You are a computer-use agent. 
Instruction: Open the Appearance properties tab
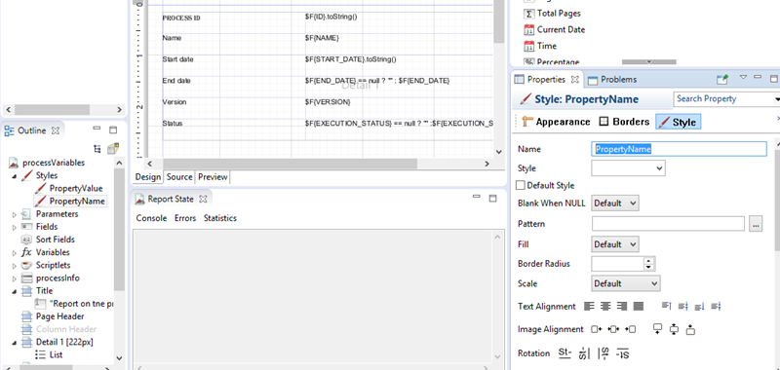coord(556,122)
